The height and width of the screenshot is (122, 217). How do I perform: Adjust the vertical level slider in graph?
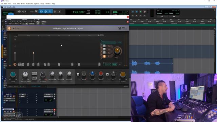pyautogui.click(x=15, y=53)
